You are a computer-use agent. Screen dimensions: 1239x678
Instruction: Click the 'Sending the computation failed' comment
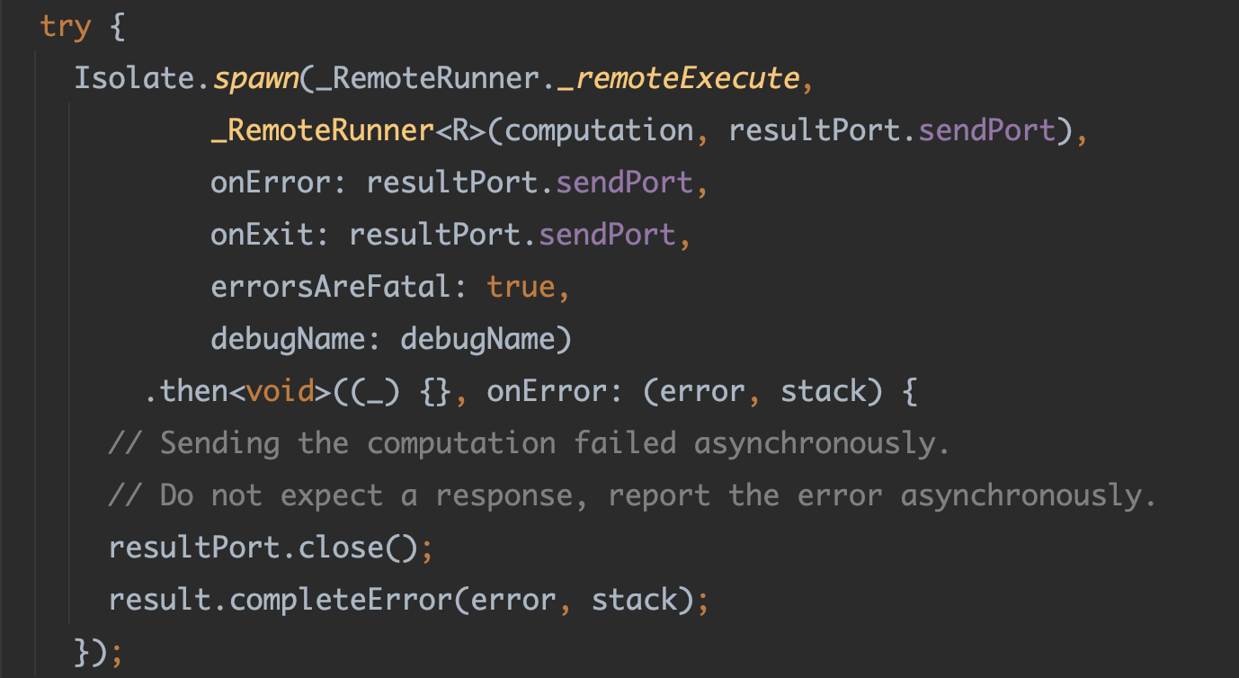point(529,443)
